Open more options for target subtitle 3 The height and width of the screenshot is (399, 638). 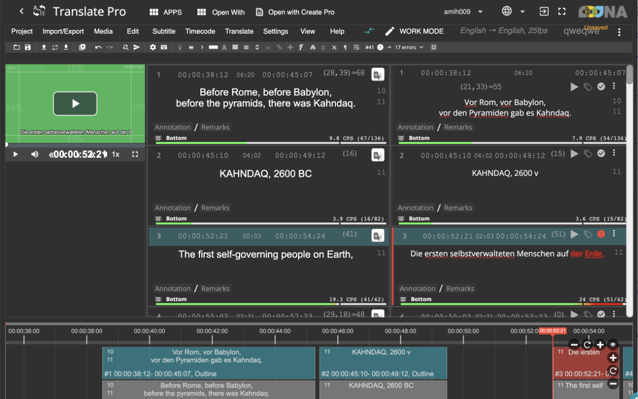click(x=614, y=234)
